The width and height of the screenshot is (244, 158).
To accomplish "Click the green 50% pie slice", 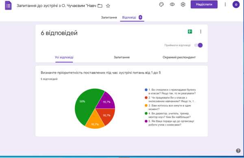I will point(85,106).
